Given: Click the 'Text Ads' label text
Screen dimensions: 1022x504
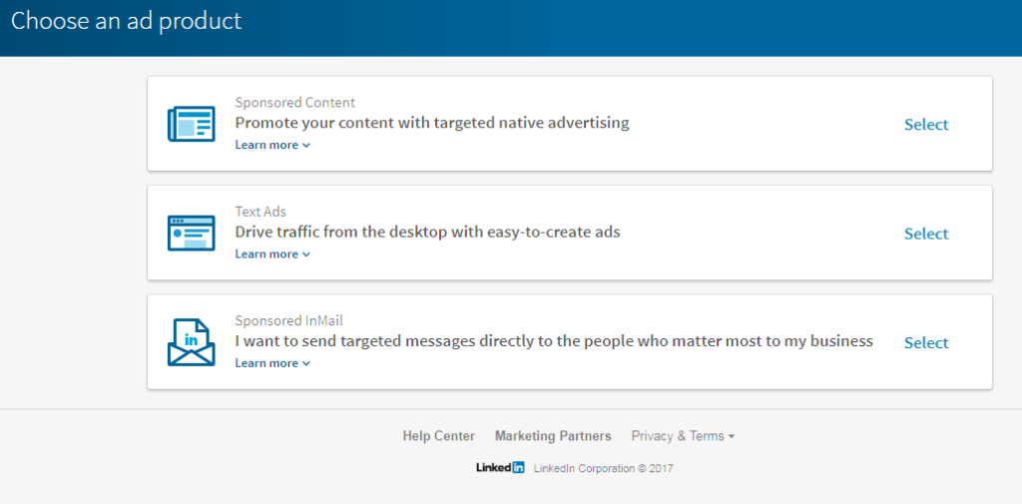Looking at the screenshot, I should coord(260,212).
